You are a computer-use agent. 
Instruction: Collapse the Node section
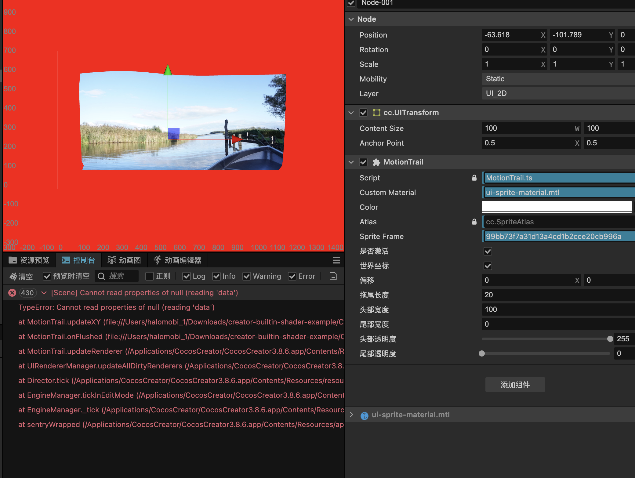coord(351,19)
